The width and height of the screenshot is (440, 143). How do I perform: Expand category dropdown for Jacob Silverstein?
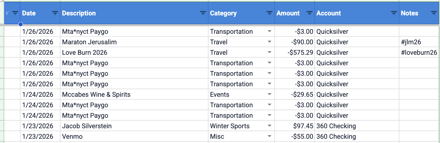269,126
